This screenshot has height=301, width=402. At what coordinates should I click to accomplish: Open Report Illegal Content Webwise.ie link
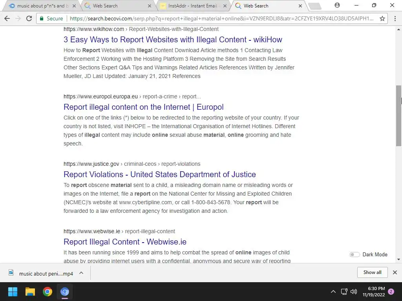click(125, 241)
